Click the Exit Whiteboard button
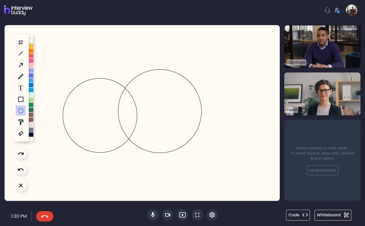This screenshot has height=226, width=365. pos(322,170)
